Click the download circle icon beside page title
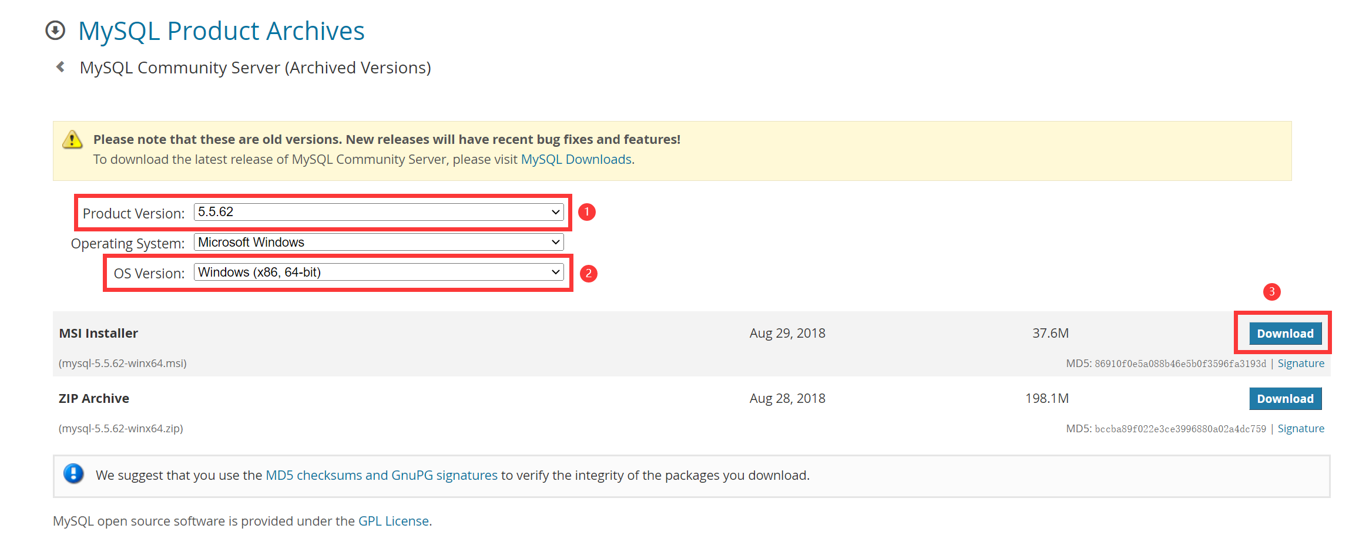Screen dimensions: 1349x555 [x=55, y=31]
